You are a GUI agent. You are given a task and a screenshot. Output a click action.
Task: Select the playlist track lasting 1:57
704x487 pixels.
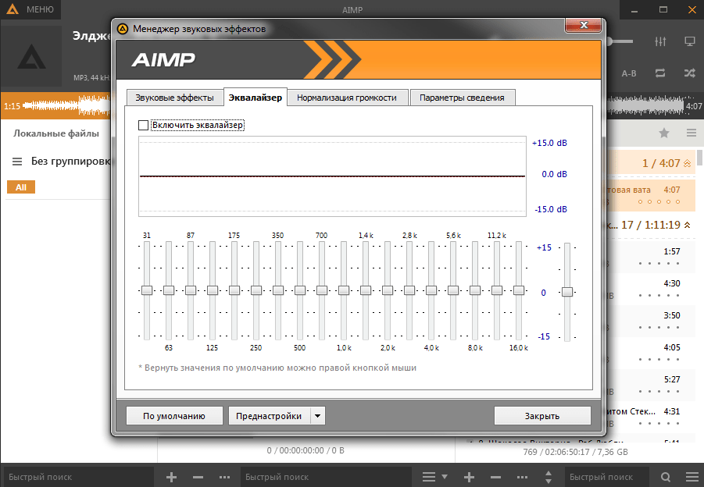tap(651, 257)
